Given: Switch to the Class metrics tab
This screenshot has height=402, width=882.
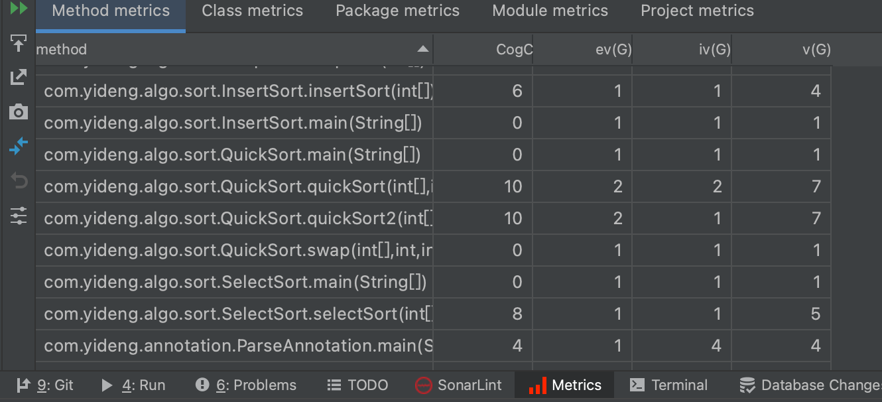Looking at the screenshot, I should pyautogui.click(x=252, y=11).
